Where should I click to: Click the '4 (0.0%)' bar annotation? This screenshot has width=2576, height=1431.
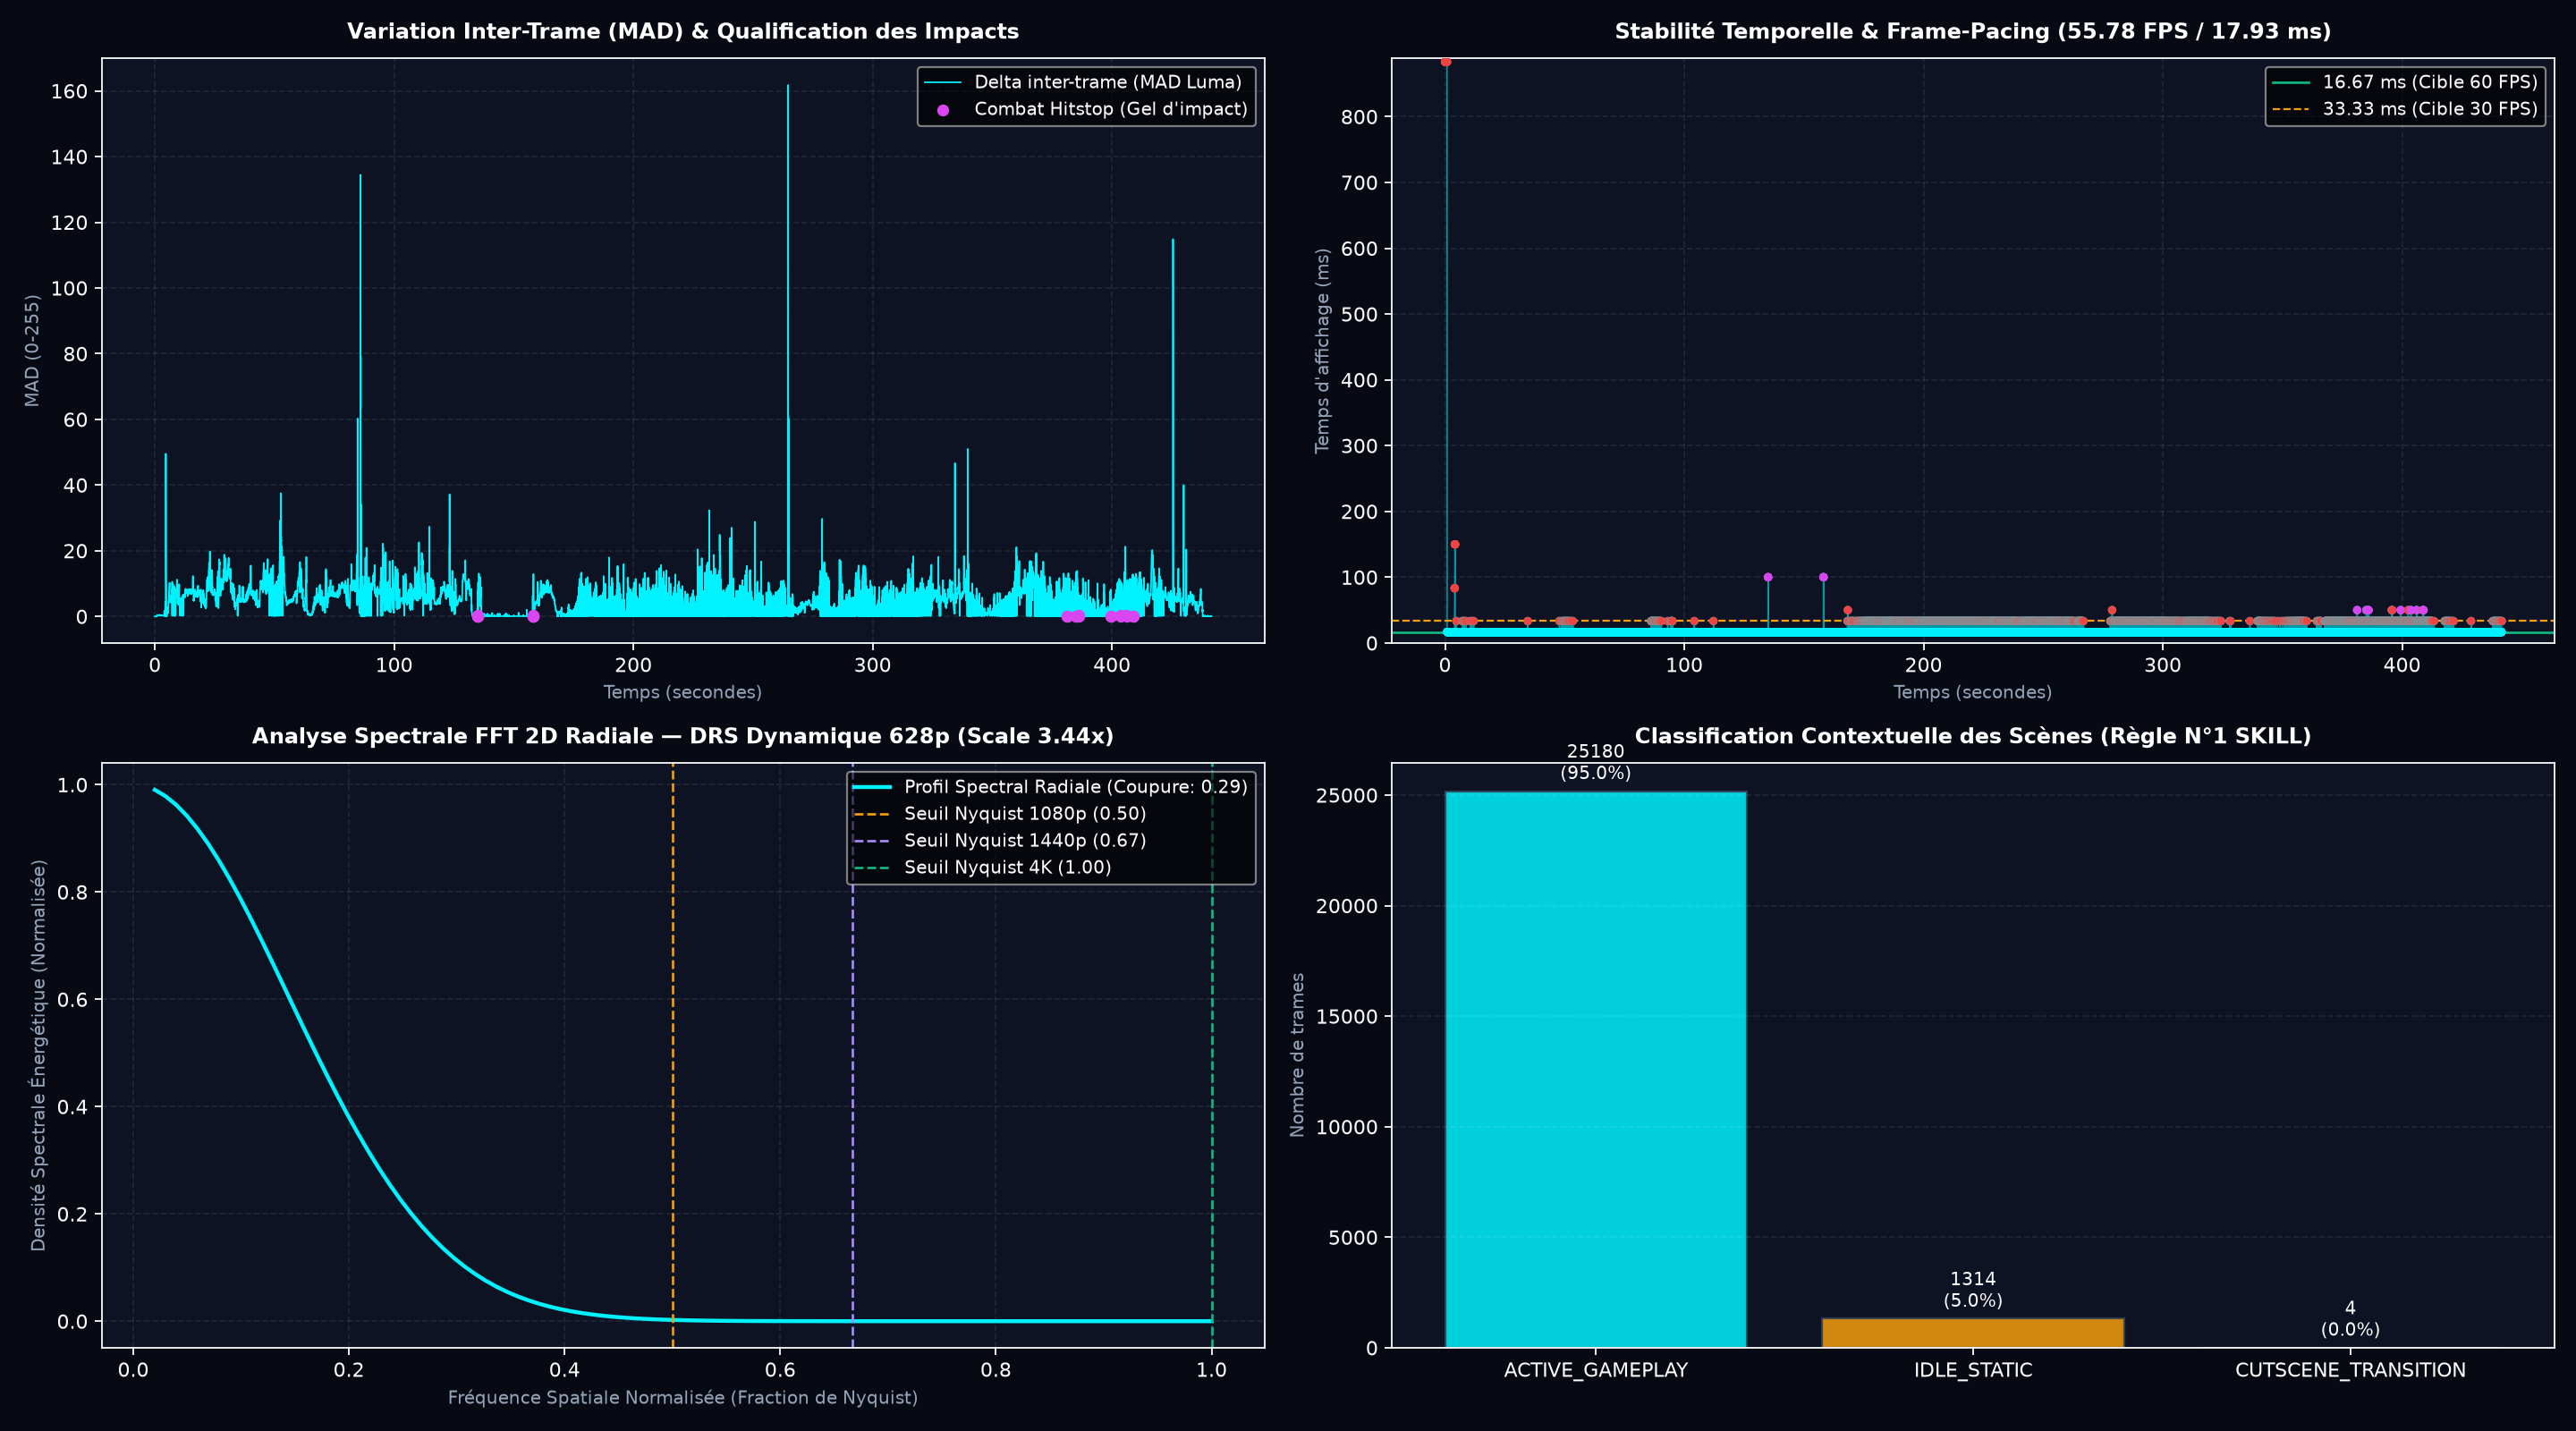pos(2350,1319)
